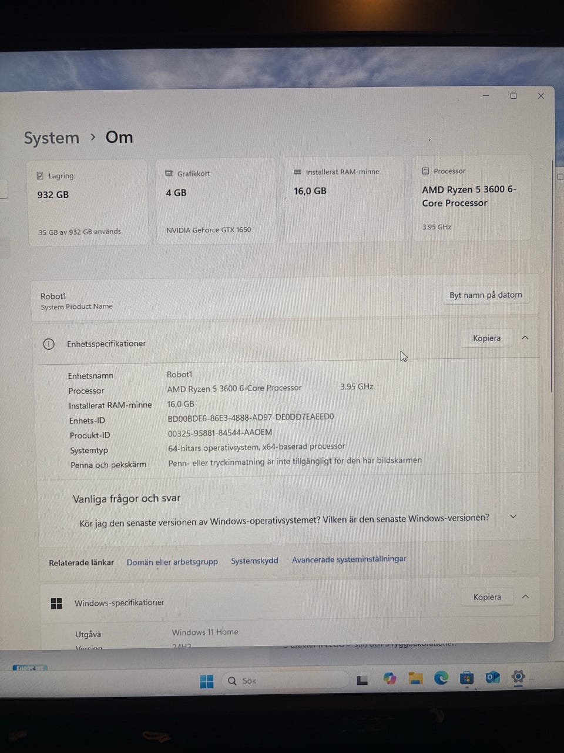Copy Windows specifications with Kopiera
The image size is (564, 753).
487,597
